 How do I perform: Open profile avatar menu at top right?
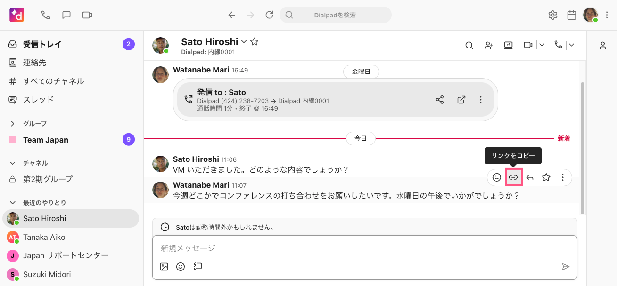pyautogui.click(x=591, y=15)
